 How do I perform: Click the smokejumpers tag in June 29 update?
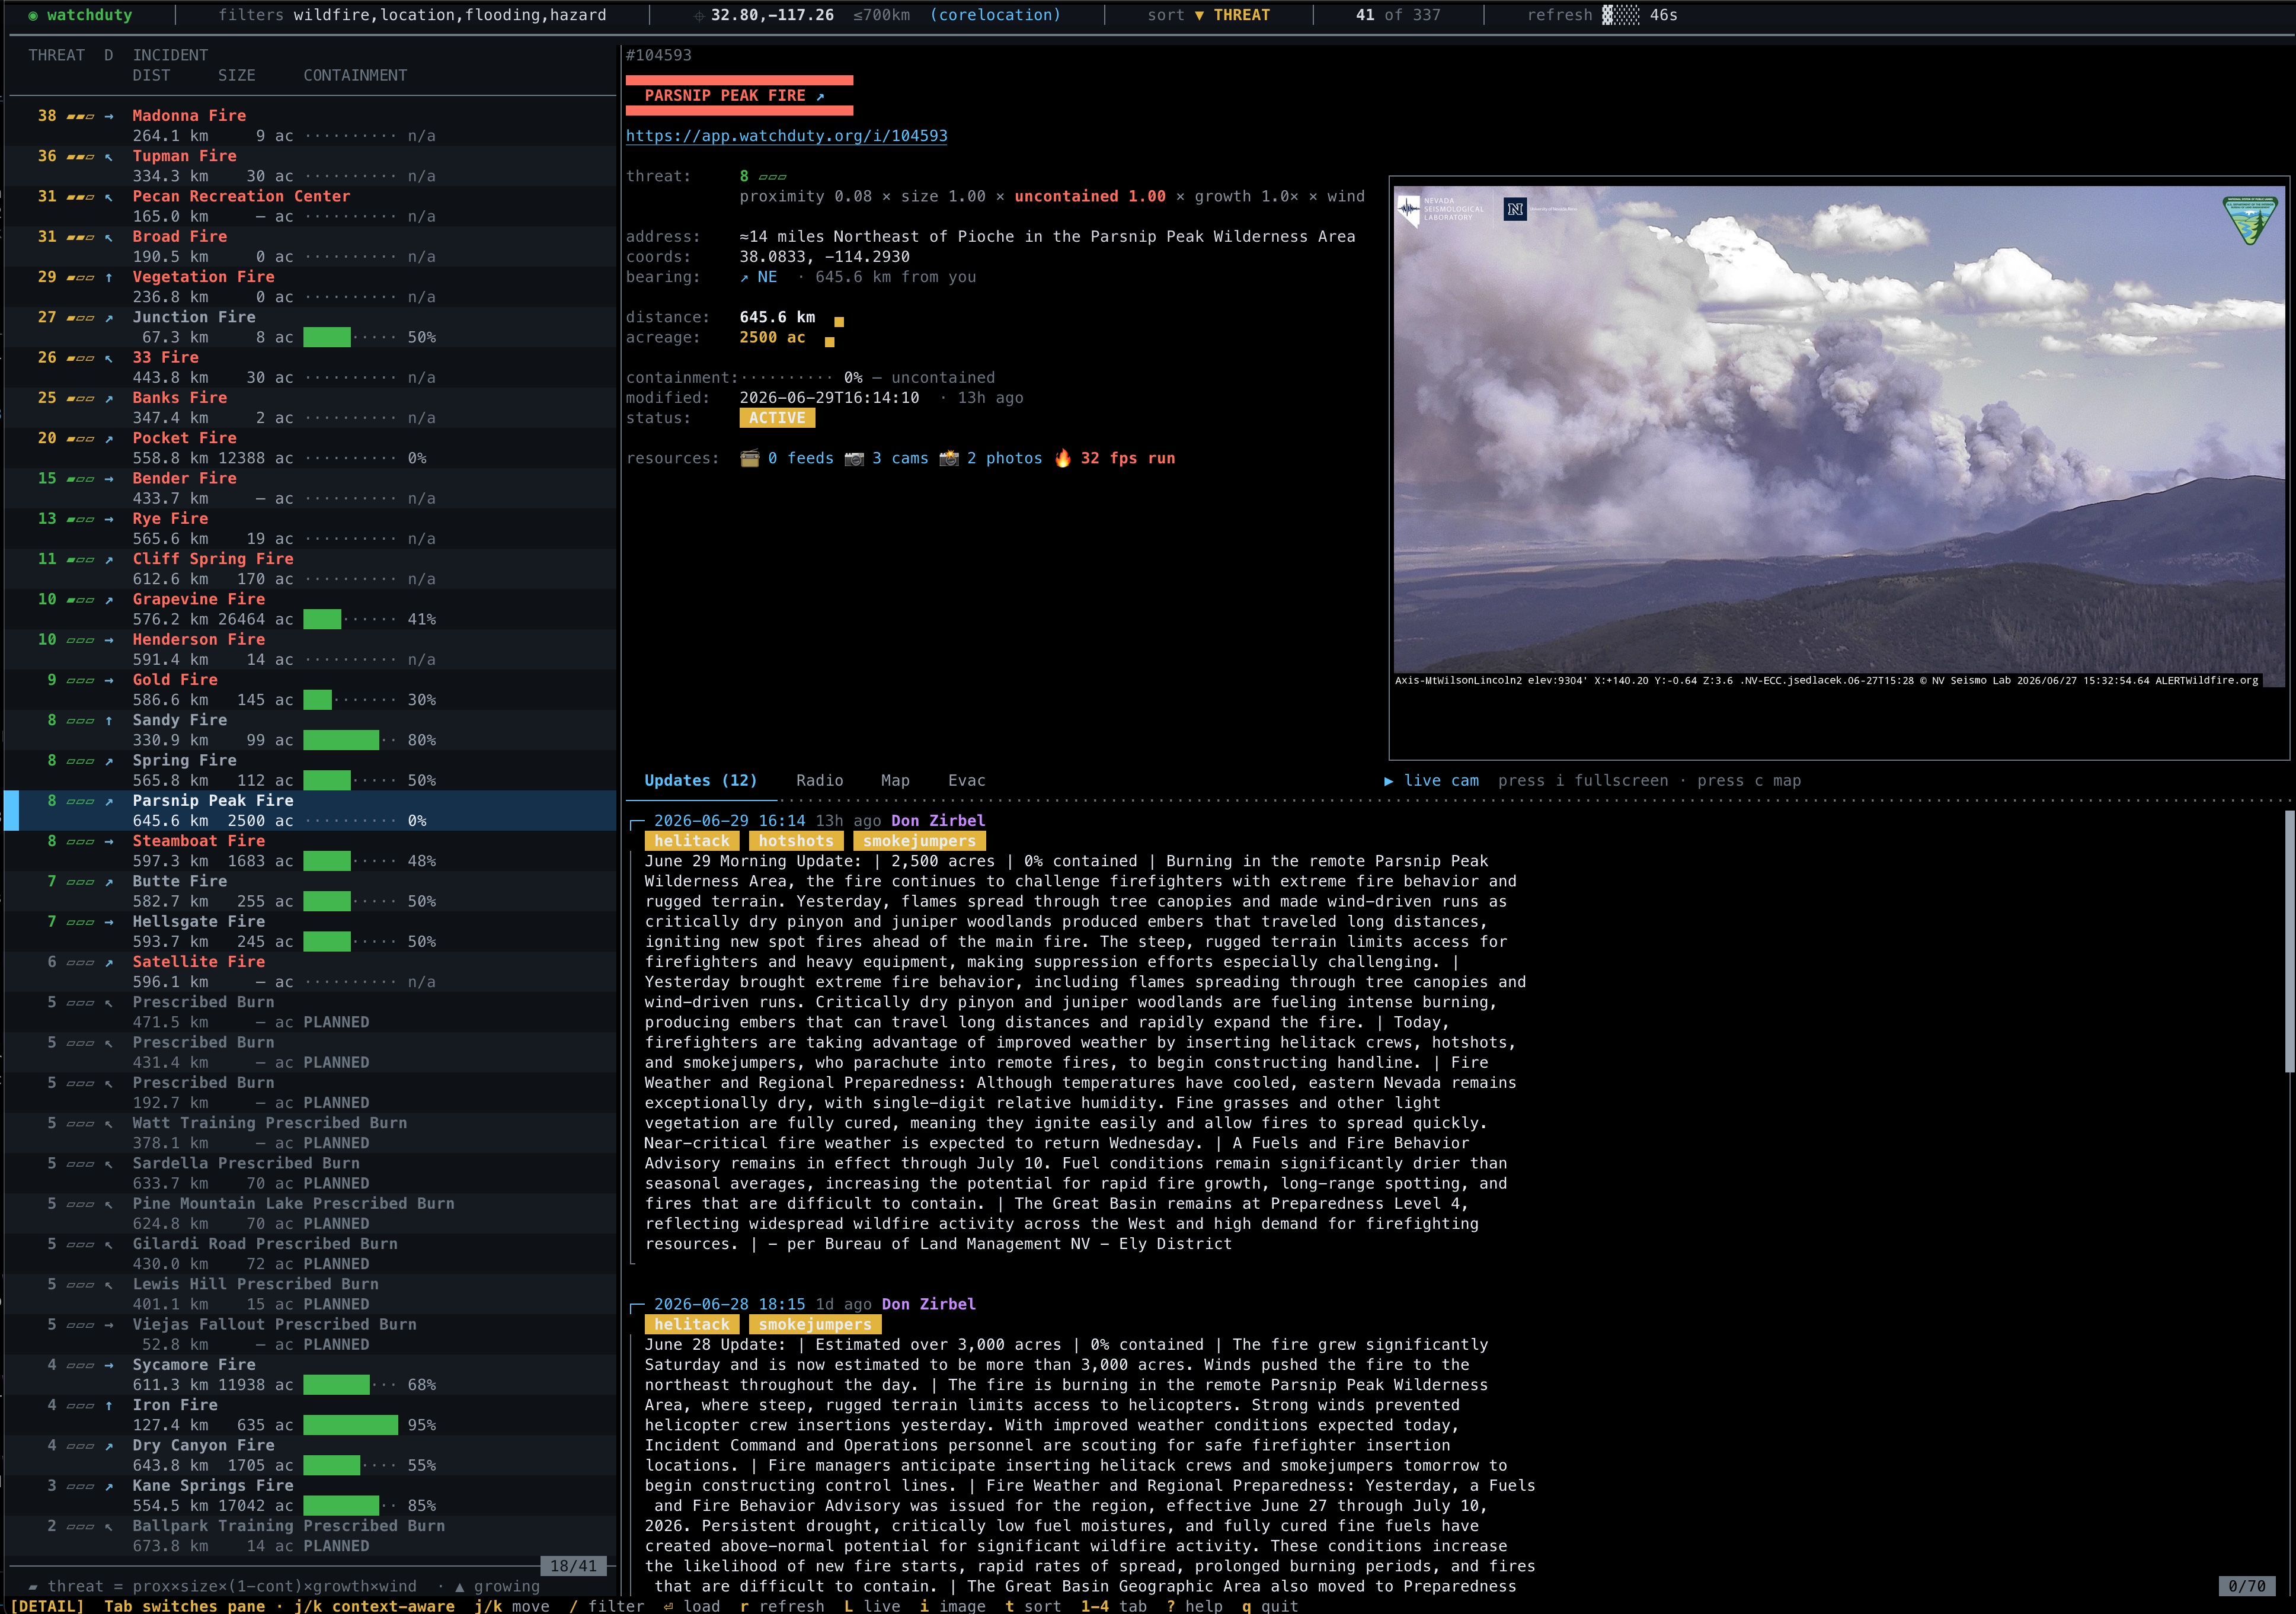tap(919, 841)
